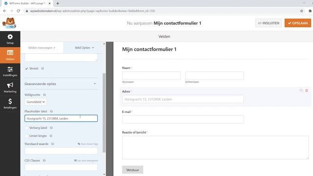The height and width of the screenshot is (176, 313).
Task: Select the Adres field in preview
Action: 183,99
